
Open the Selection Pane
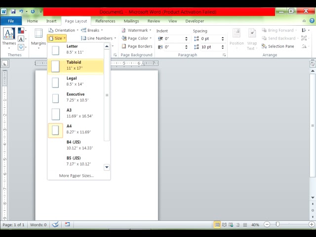(278, 46)
